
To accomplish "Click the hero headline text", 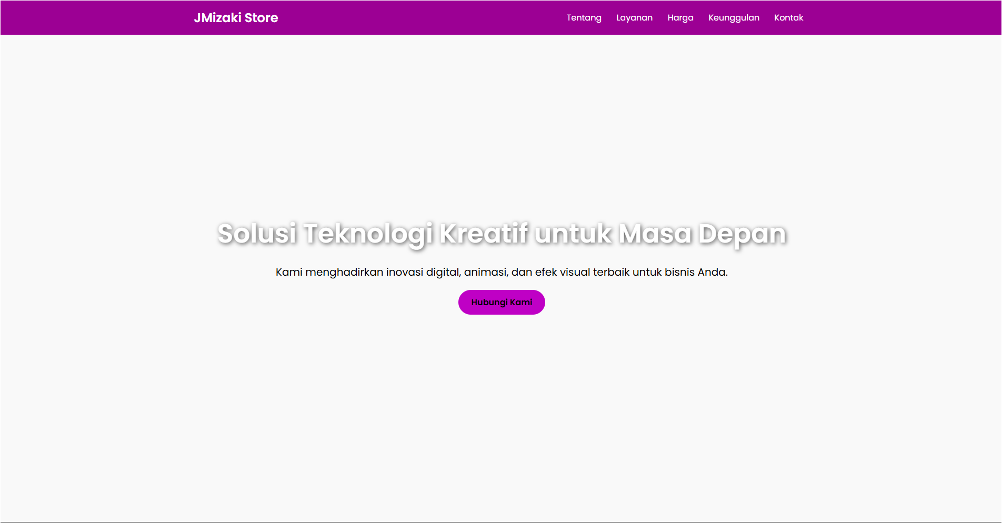I will pyautogui.click(x=502, y=234).
